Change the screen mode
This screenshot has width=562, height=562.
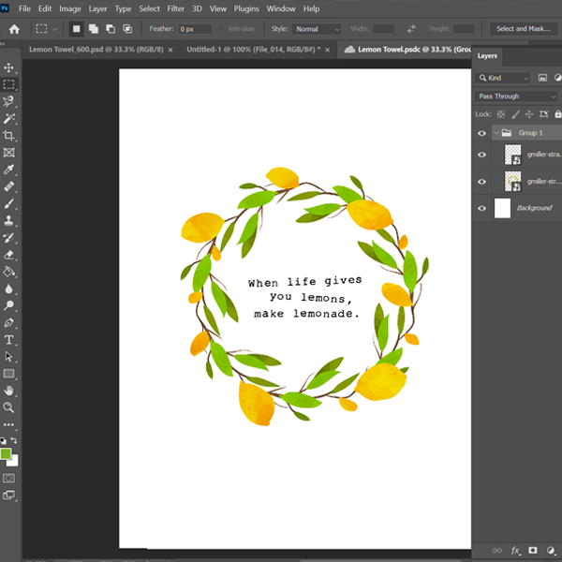point(9,495)
